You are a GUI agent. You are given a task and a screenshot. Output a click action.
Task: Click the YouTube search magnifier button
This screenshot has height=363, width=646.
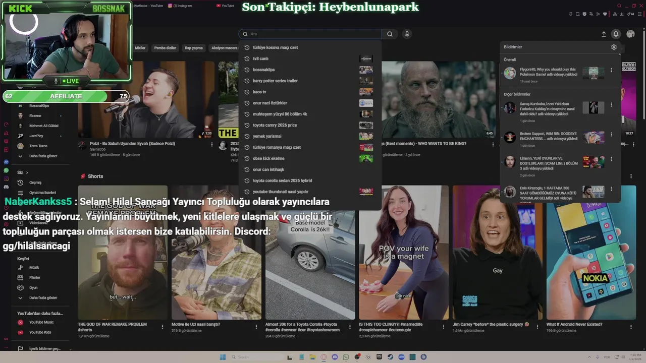point(390,34)
